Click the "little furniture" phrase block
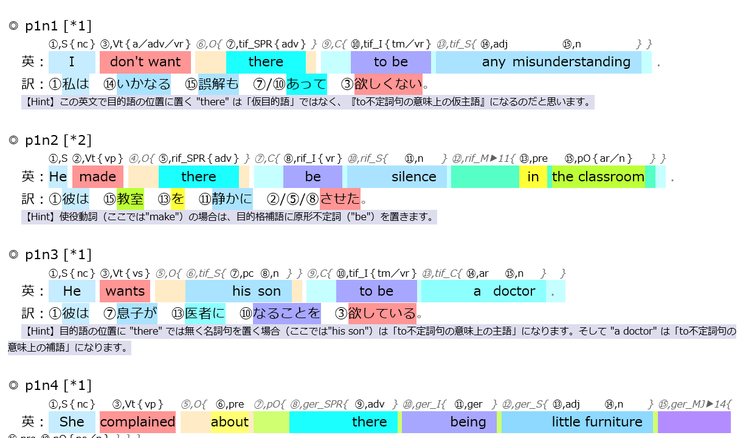Viewport: 743px width, 438px height. [x=577, y=422]
